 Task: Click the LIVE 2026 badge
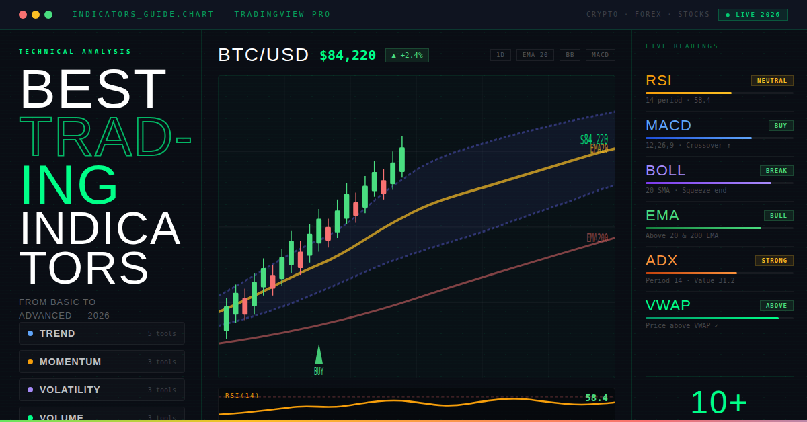(753, 15)
